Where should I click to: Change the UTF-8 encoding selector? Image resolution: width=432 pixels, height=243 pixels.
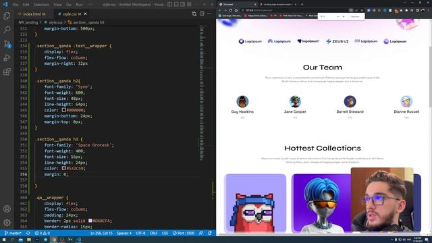(140, 233)
